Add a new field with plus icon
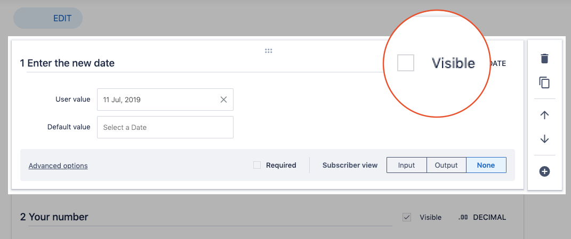 coord(544,171)
